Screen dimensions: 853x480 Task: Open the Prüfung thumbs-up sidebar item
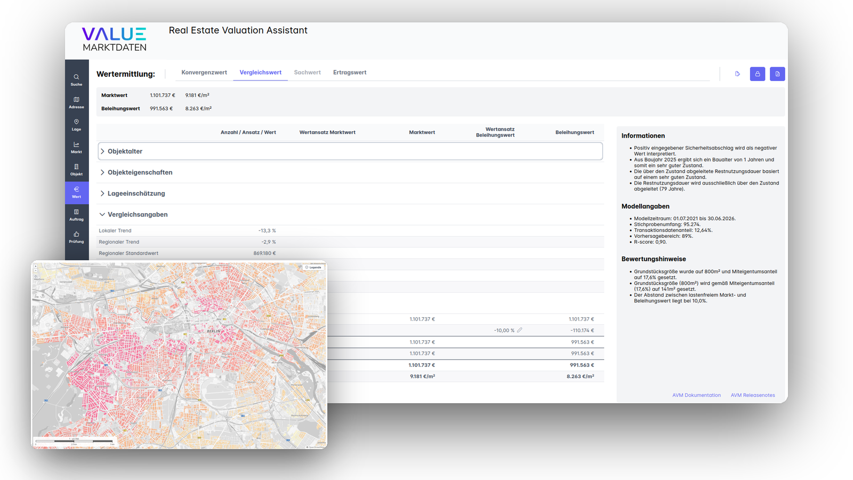coord(77,237)
